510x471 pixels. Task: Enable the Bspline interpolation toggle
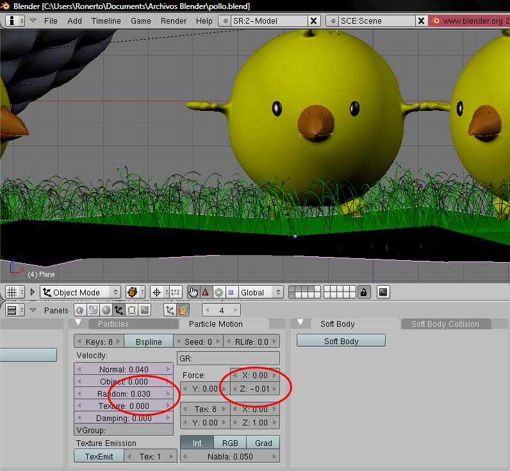[148, 342]
